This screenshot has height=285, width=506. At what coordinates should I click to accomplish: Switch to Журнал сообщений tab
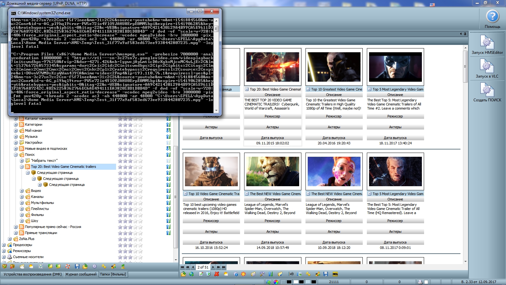point(81,274)
